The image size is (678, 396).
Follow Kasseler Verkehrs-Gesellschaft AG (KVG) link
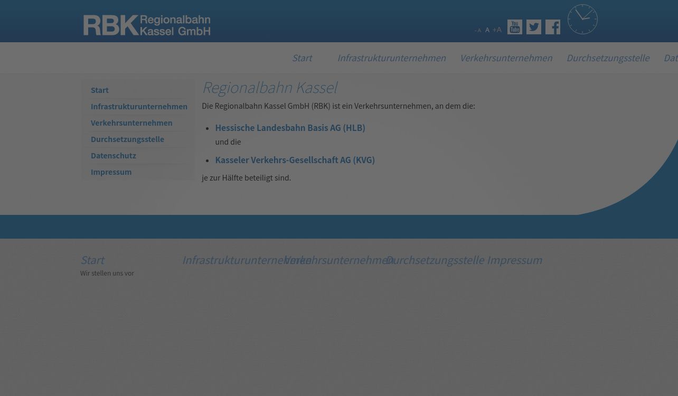point(295,160)
